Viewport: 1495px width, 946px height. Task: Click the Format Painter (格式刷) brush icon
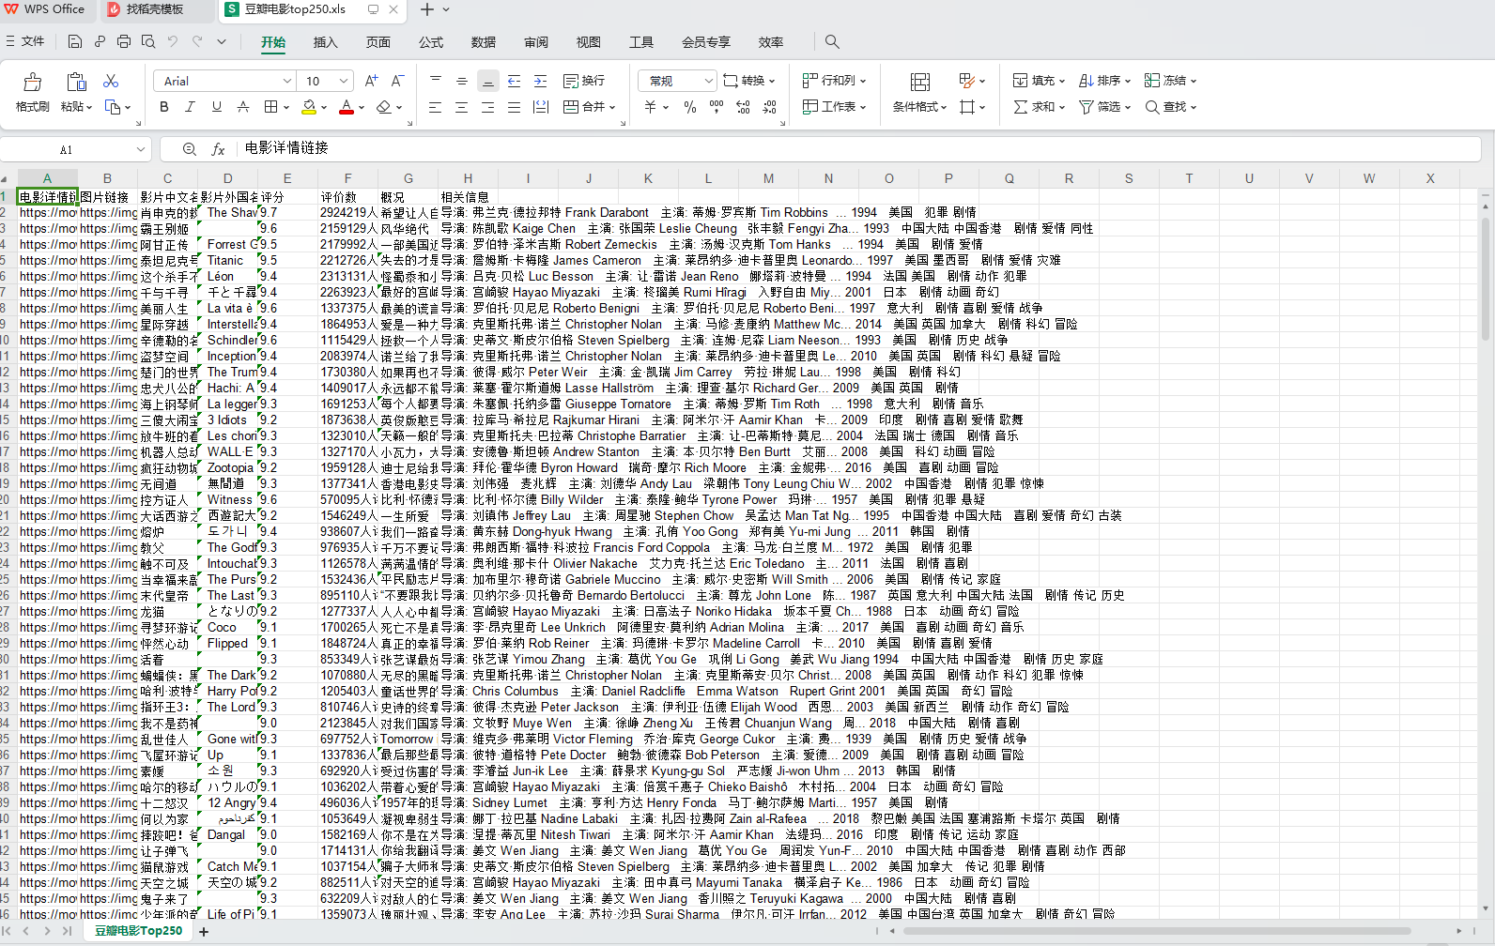(x=32, y=82)
